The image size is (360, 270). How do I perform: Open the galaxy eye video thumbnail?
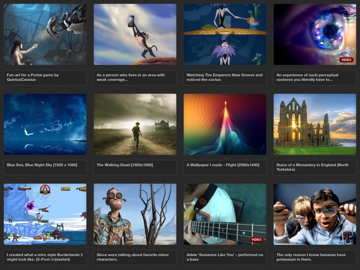pyautogui.click(x=315, y=34)
